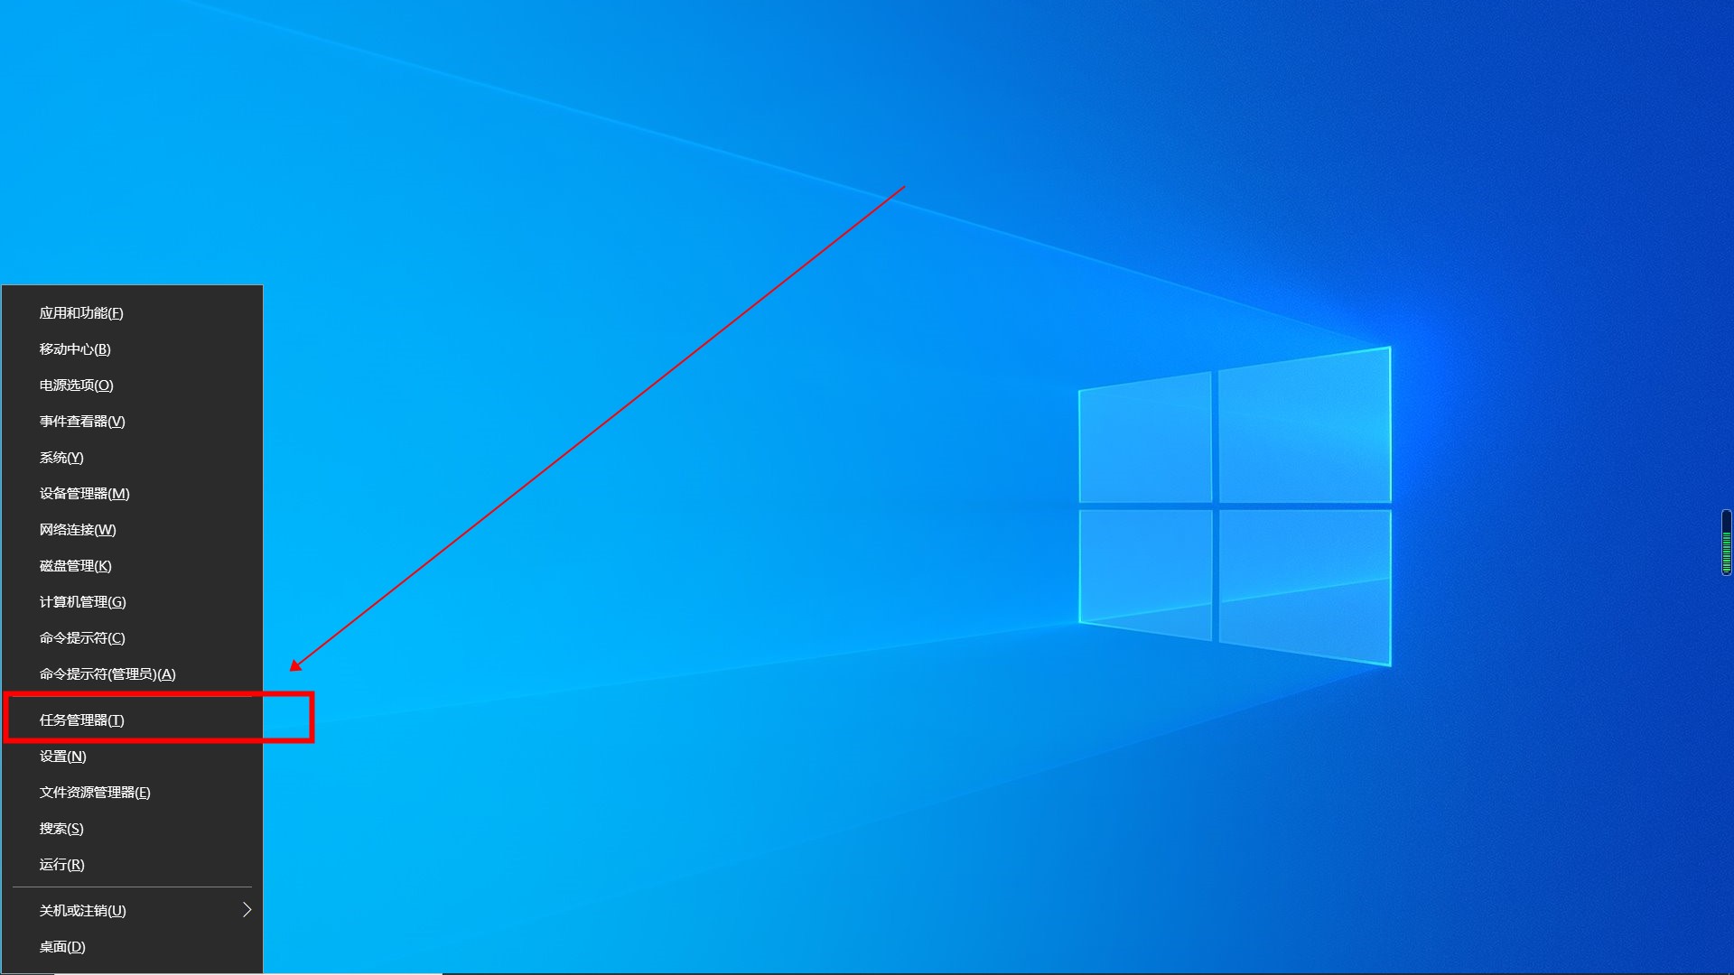Launch 事件查看器(V) from menu
This screenshot has width=1734, height=975.
(82, 422)
